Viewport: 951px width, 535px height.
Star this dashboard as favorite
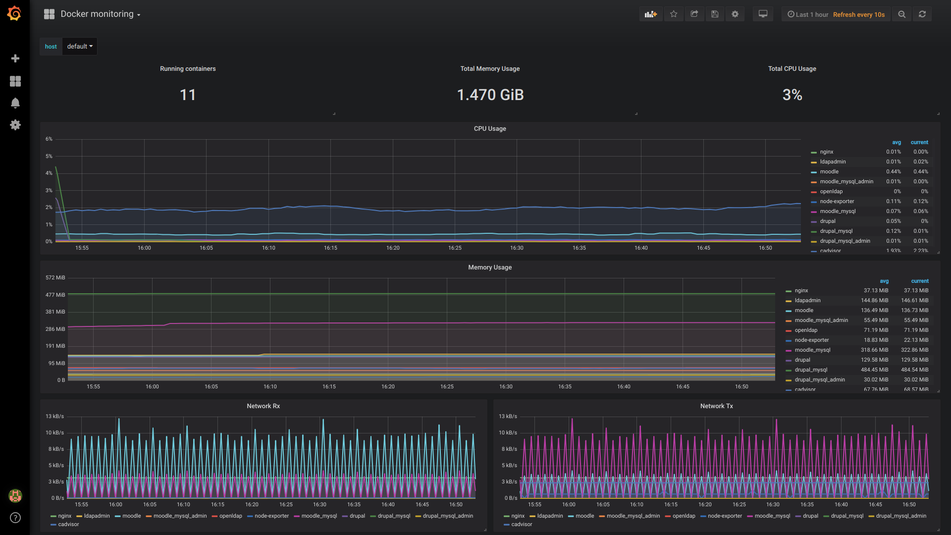(x=674, y=14)
